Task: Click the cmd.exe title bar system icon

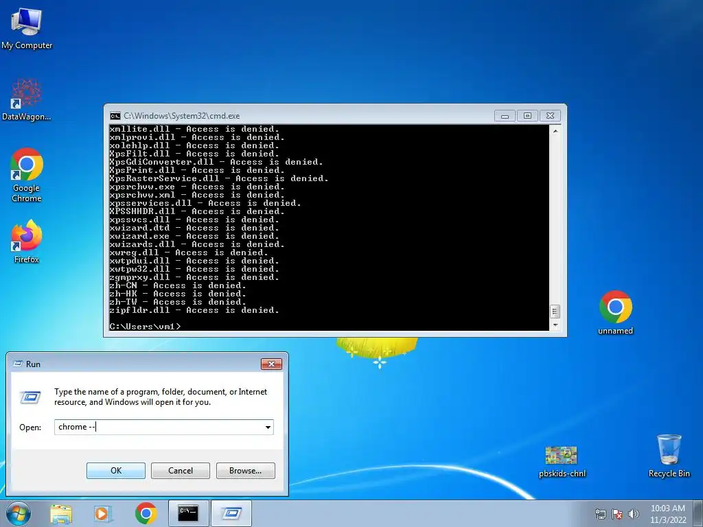Action: (115, 116)
